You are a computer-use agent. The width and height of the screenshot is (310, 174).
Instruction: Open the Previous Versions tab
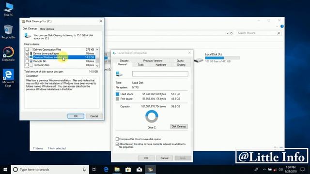click(x=153, y=60)
